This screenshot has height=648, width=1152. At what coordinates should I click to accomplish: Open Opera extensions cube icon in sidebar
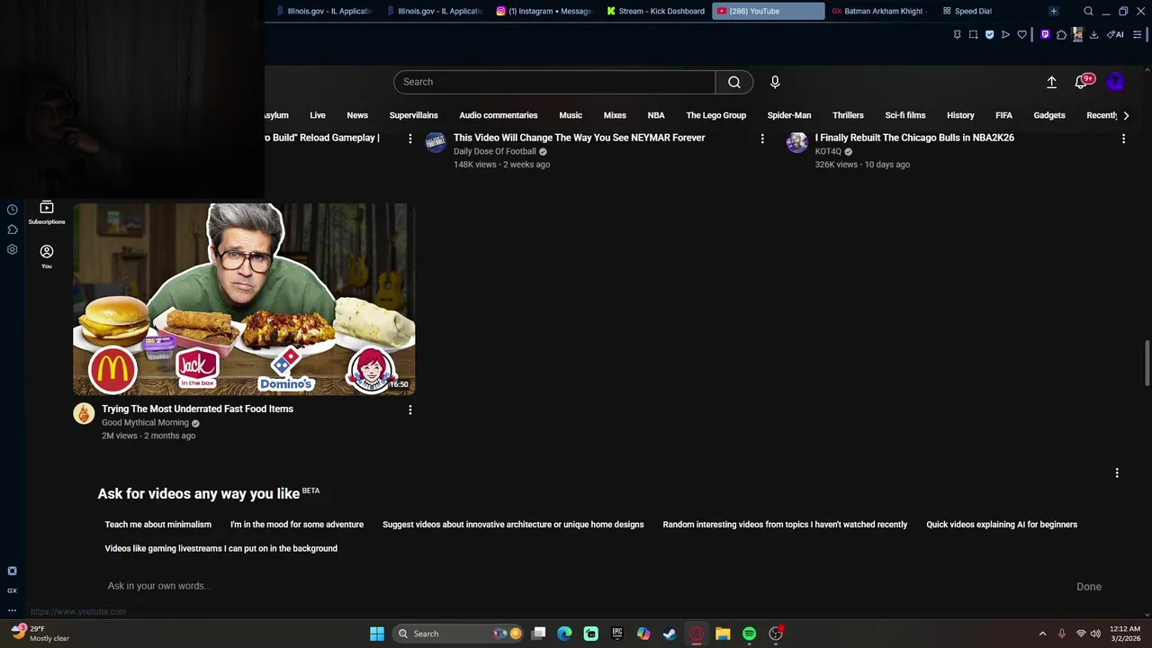point(13,229)
